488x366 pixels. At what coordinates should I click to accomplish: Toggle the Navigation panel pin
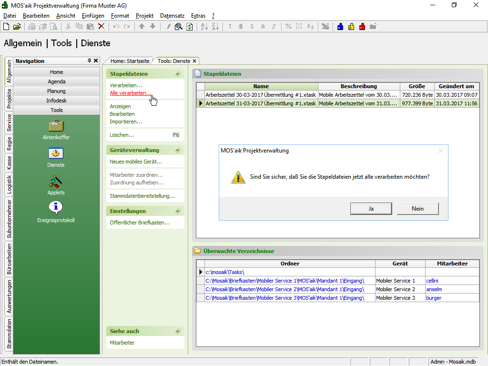(89, 61)
